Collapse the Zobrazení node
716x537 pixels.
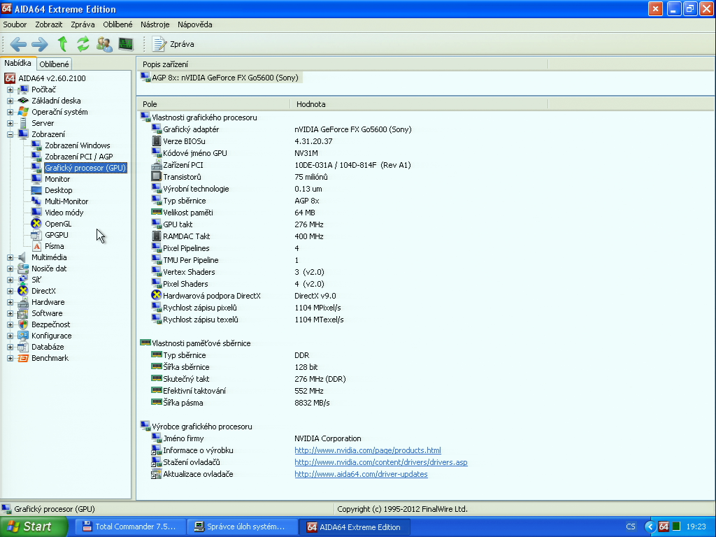tap(10, 134)
